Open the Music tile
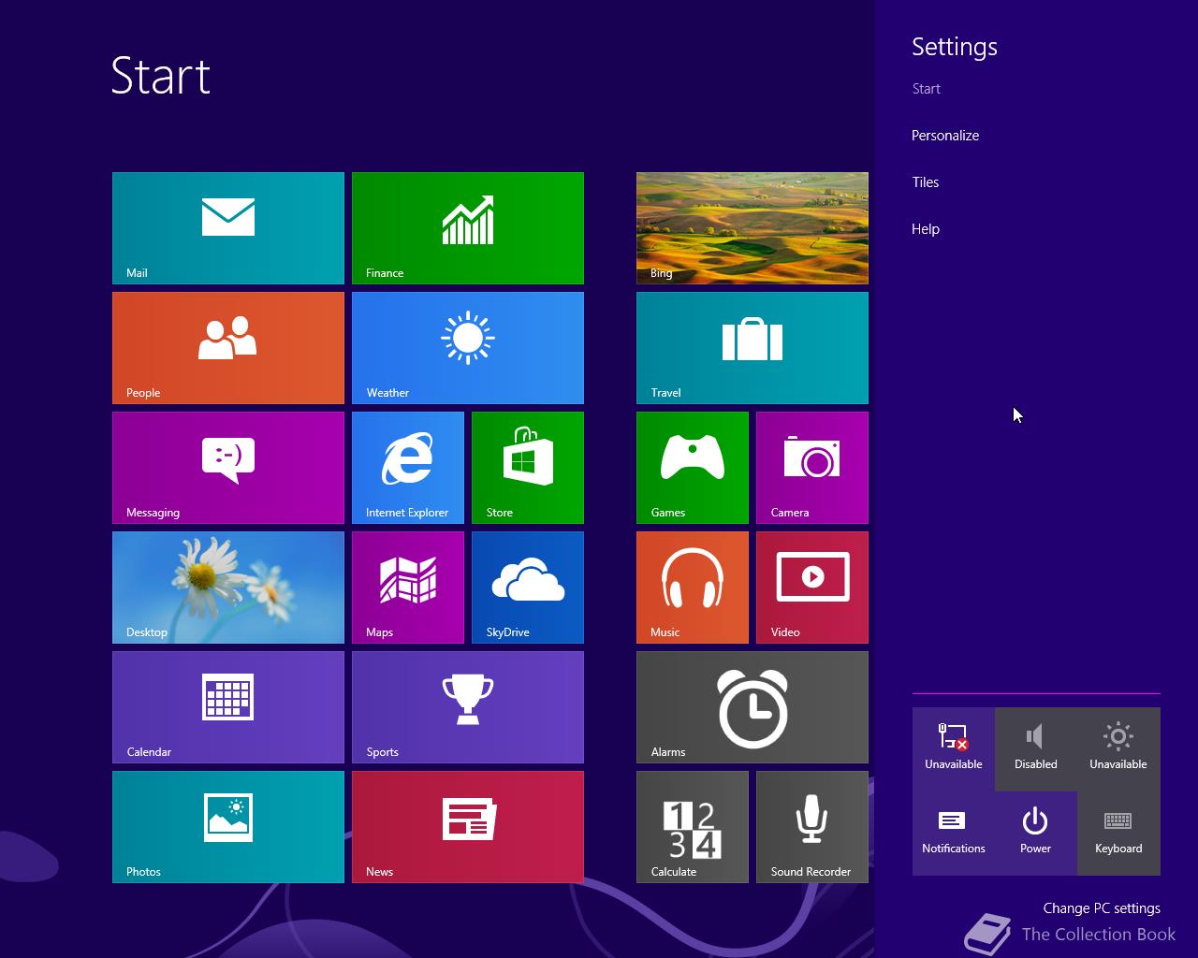The height and width of the screenshot is (958, 1198). (693, 588)
